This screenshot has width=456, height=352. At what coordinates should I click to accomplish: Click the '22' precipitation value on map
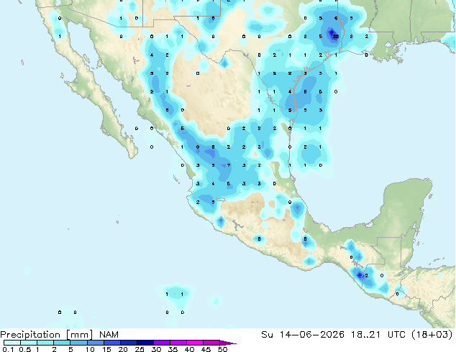click(336, 37)
